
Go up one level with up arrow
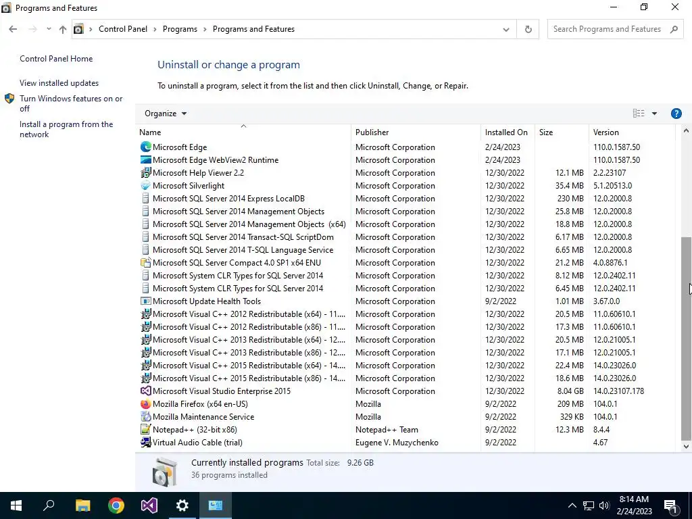[x=63, y=29]
